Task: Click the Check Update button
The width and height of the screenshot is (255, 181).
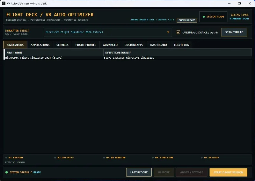Action: pyautogui.click(x=187, y=20)
